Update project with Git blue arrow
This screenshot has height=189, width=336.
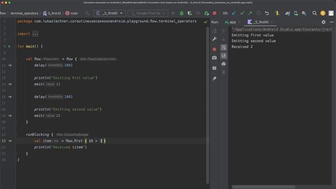point(234,13)
